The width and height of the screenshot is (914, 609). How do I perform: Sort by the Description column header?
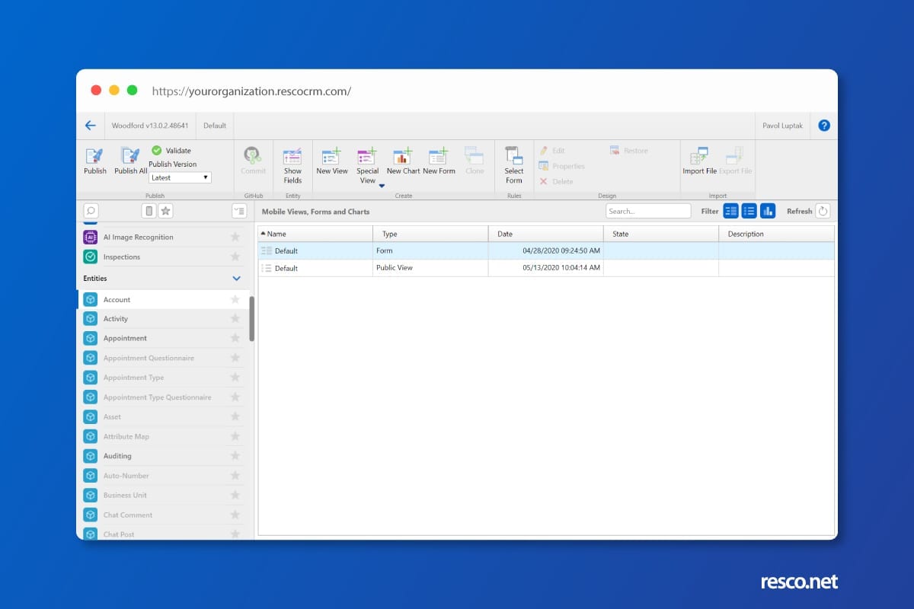pyautogui.click(x=776, y=234)
